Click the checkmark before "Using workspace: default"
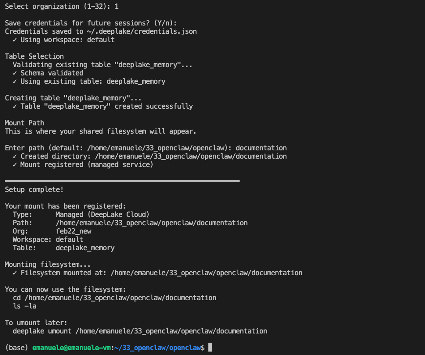 coord(15,40)
